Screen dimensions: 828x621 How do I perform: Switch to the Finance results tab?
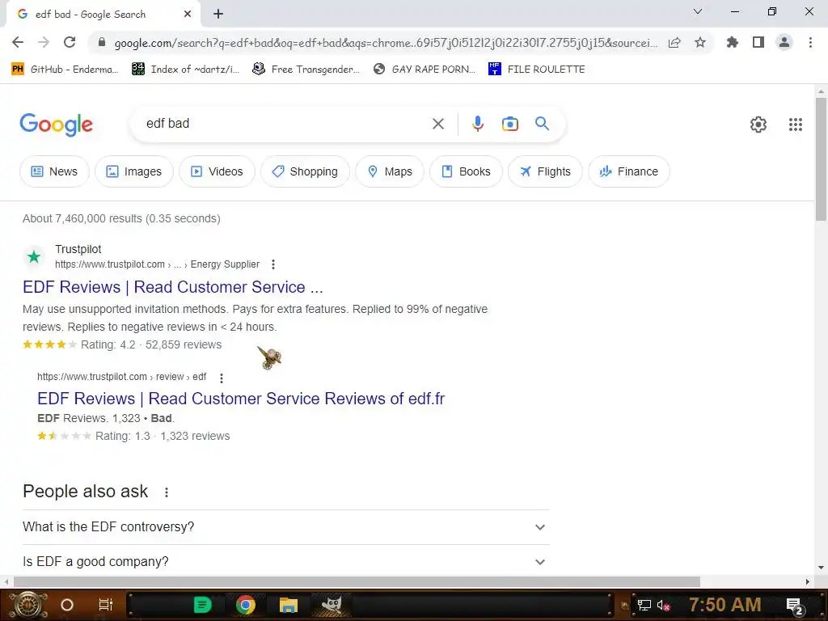pos(629,171)
